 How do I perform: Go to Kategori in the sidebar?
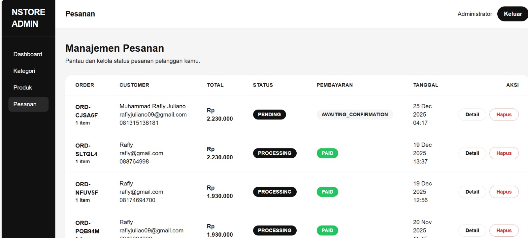(24, 71)
